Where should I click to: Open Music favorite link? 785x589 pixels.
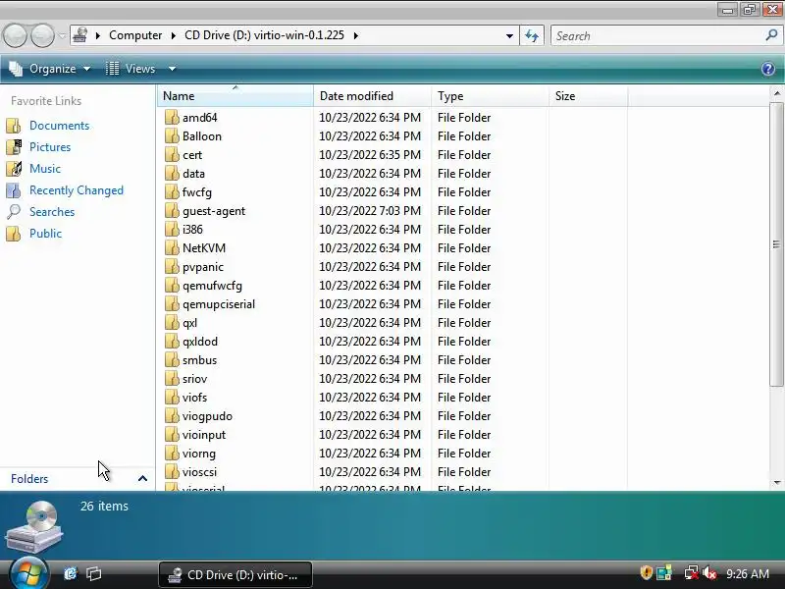[45, 168]
